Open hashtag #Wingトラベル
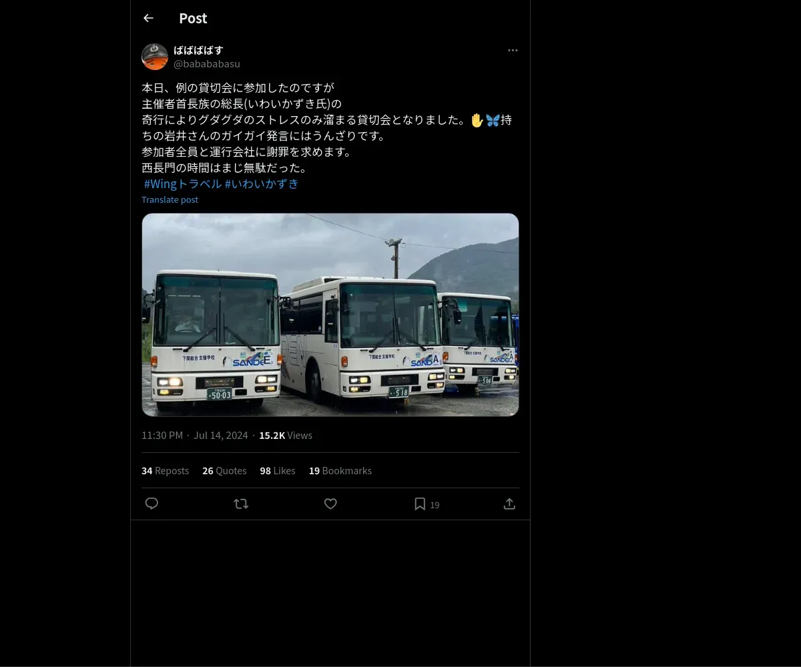This screenshot has height=667, width=801. (183, 184)
